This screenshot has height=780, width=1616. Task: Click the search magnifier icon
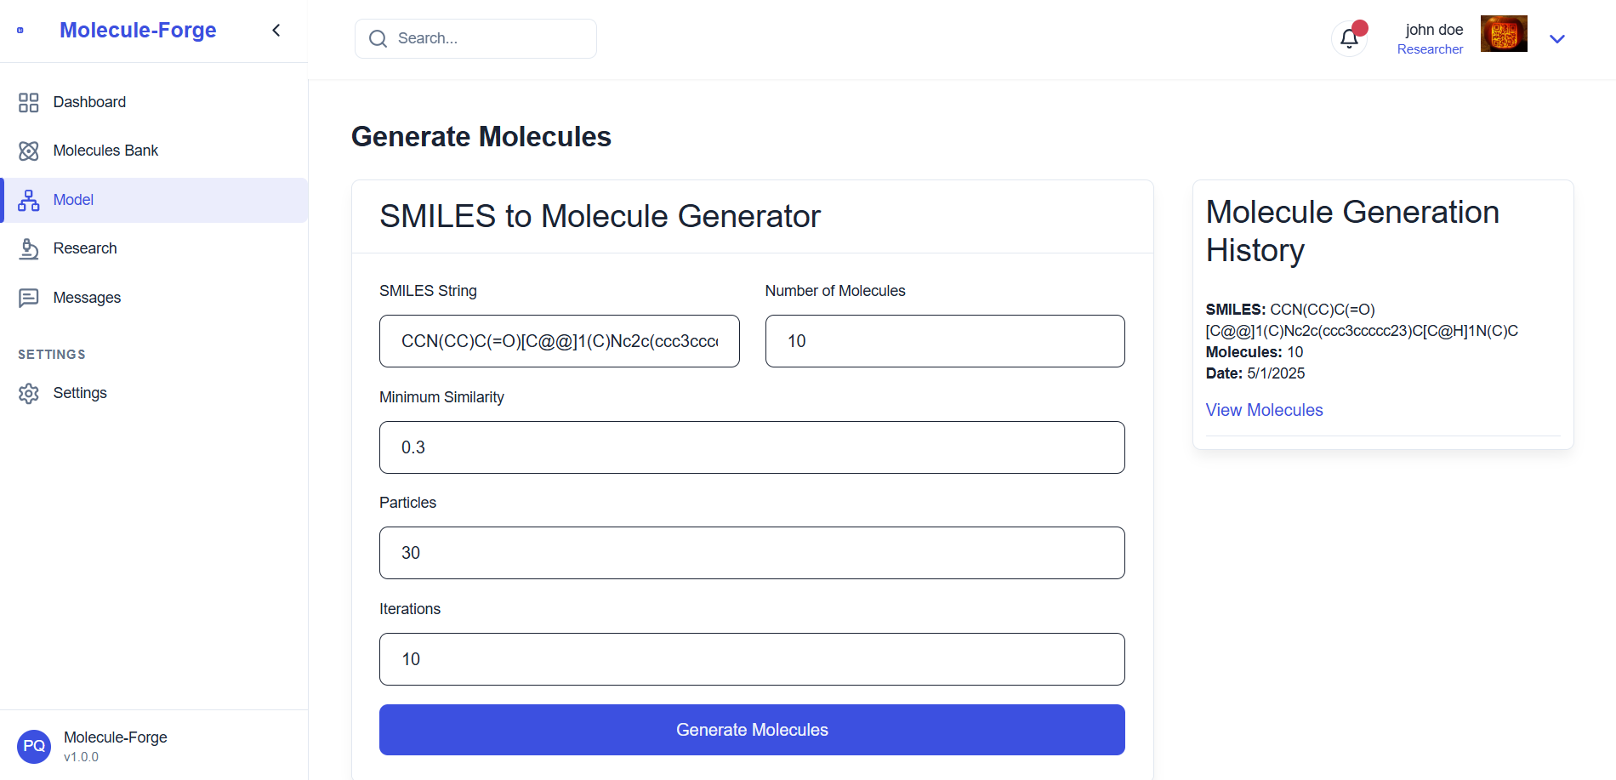[x=378, y=39]
